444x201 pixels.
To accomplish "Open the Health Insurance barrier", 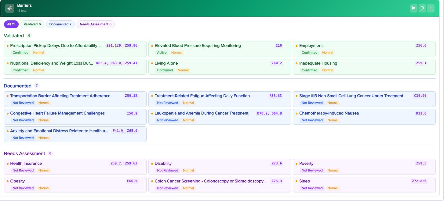I will [75, 167].
